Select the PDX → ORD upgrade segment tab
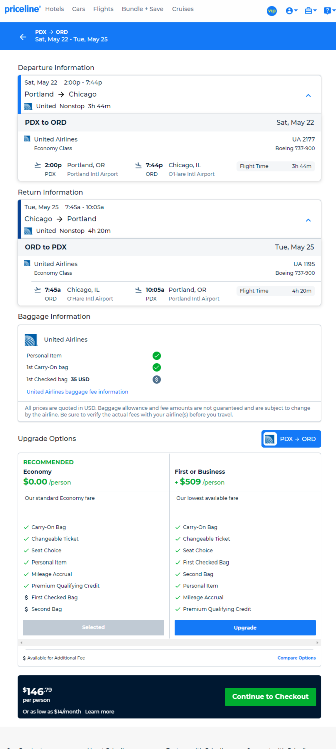336x749 pixels. 291,439
